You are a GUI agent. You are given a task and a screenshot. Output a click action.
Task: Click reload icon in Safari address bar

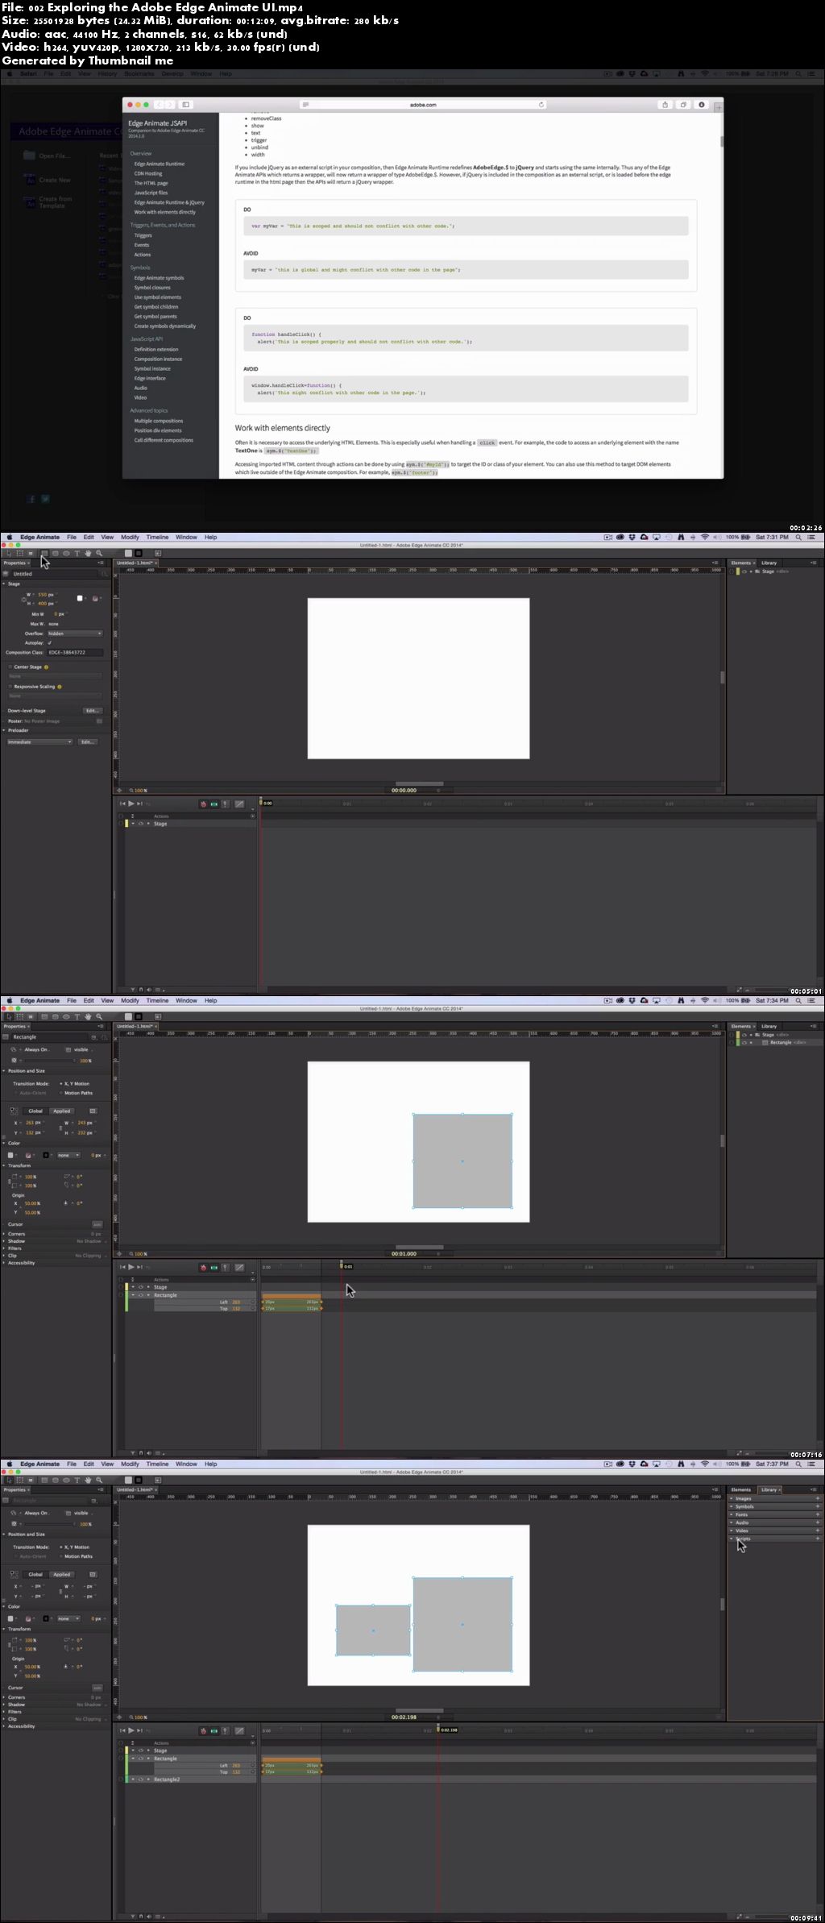click(541, 104)
